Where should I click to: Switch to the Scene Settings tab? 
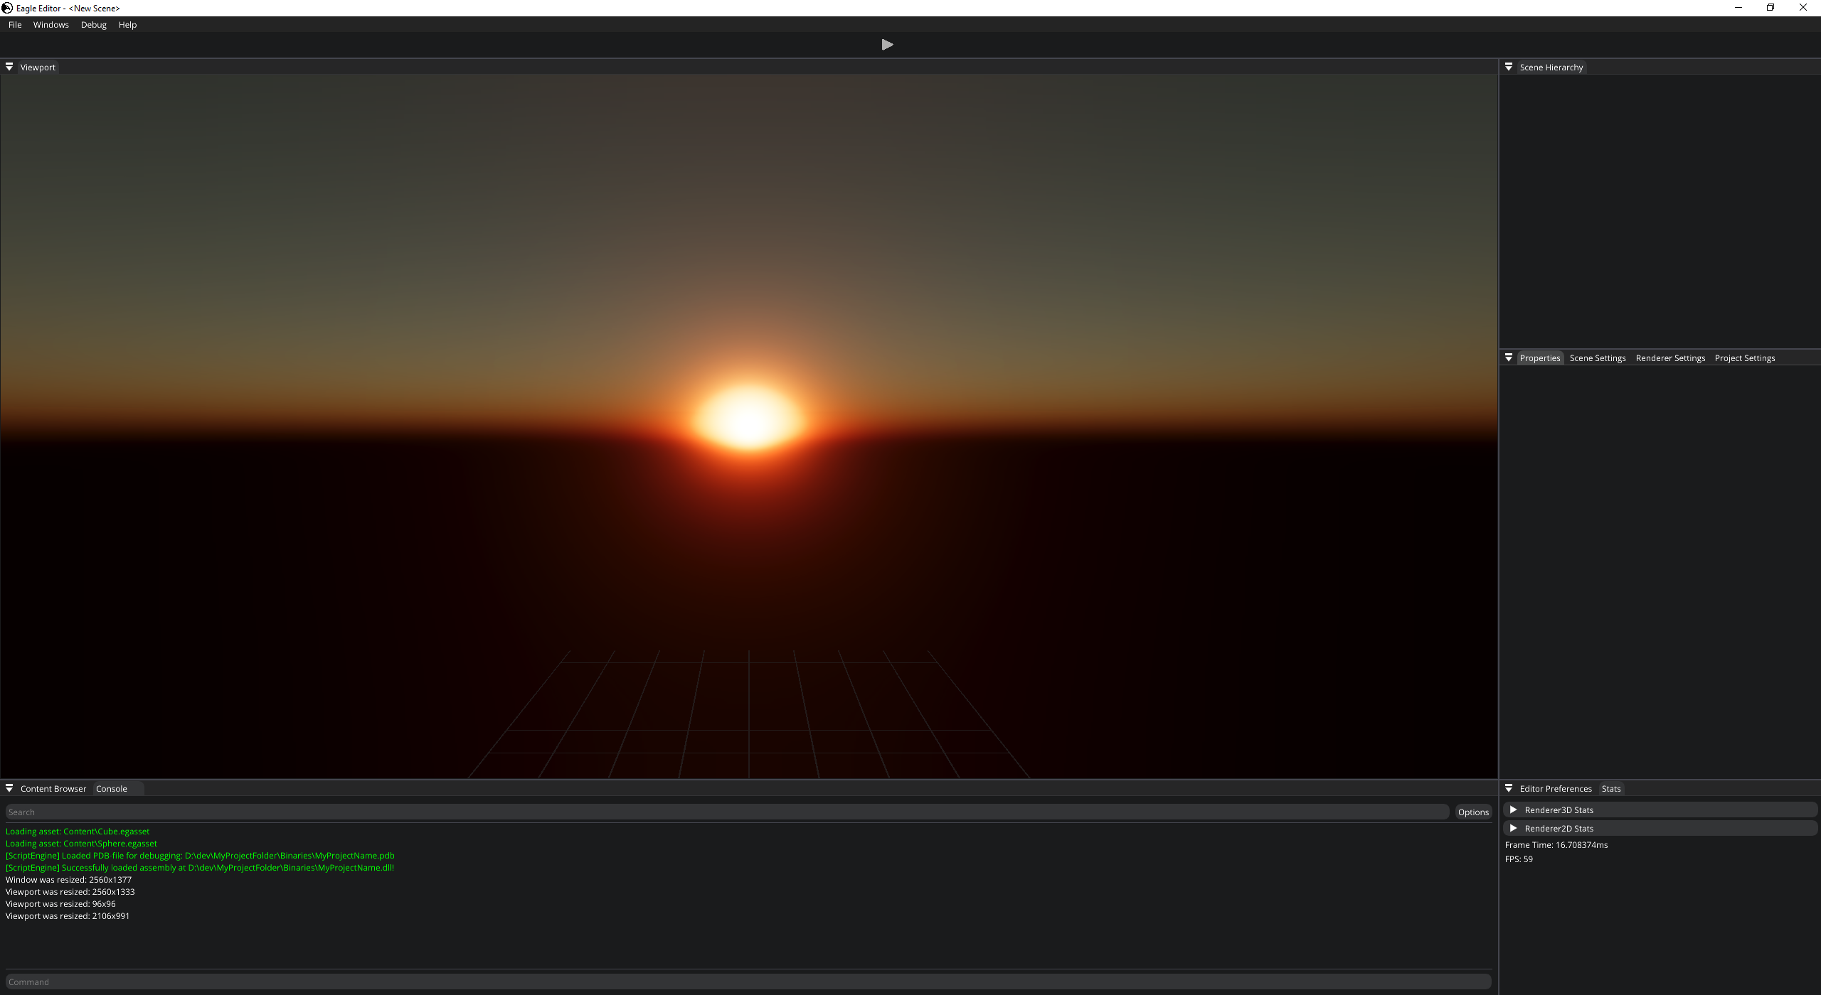[x=1598, y=358]
